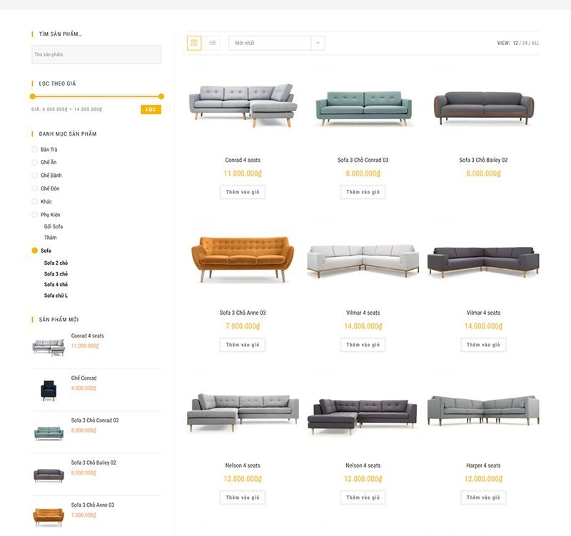Switch to grid view layout
571x536 pixels.
pyautogui.click(x=193, y=43)
